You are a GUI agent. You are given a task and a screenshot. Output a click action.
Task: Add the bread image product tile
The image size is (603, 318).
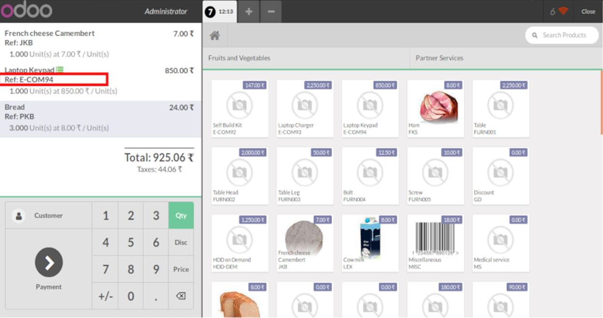click(x=240, y=300)
